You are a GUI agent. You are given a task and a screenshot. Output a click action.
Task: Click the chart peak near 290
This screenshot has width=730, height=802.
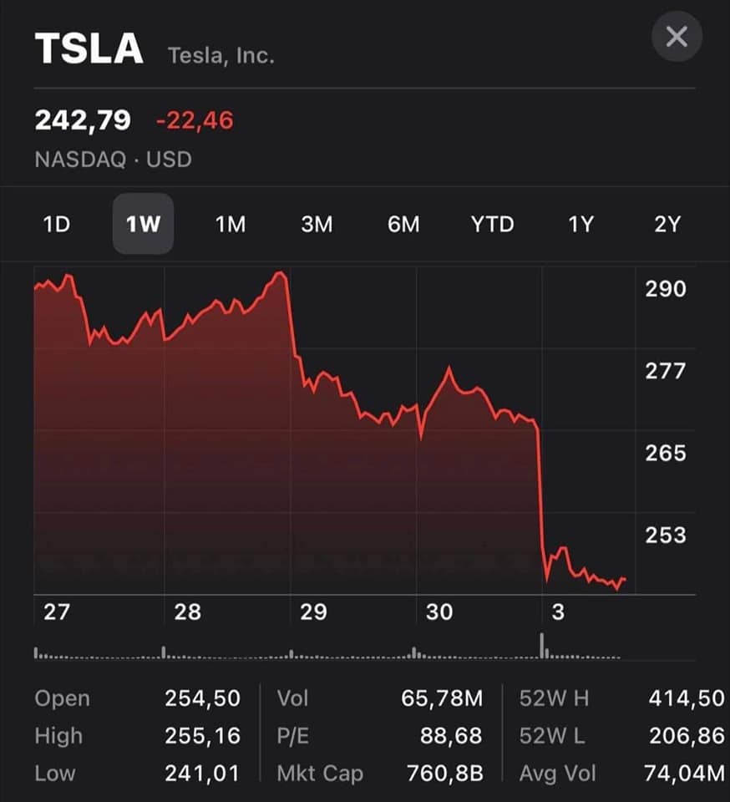coord(281,273)
